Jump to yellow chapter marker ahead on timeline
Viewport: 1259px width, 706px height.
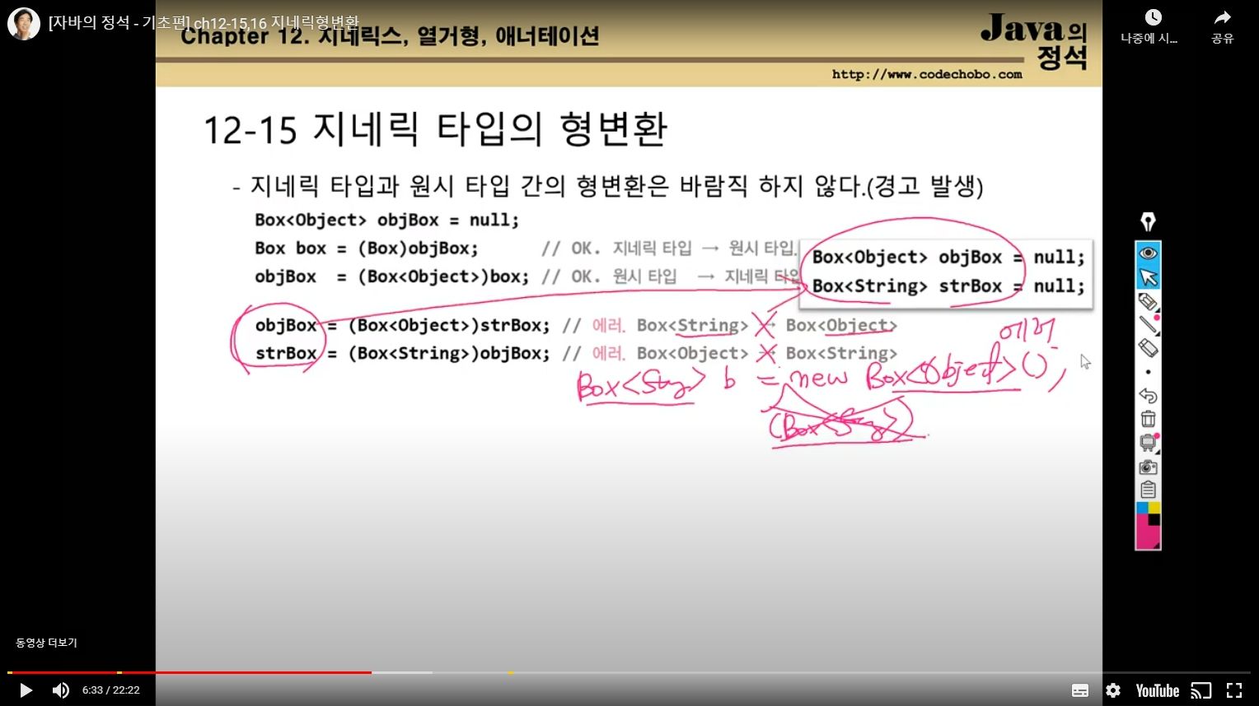(x=510, y=672)
